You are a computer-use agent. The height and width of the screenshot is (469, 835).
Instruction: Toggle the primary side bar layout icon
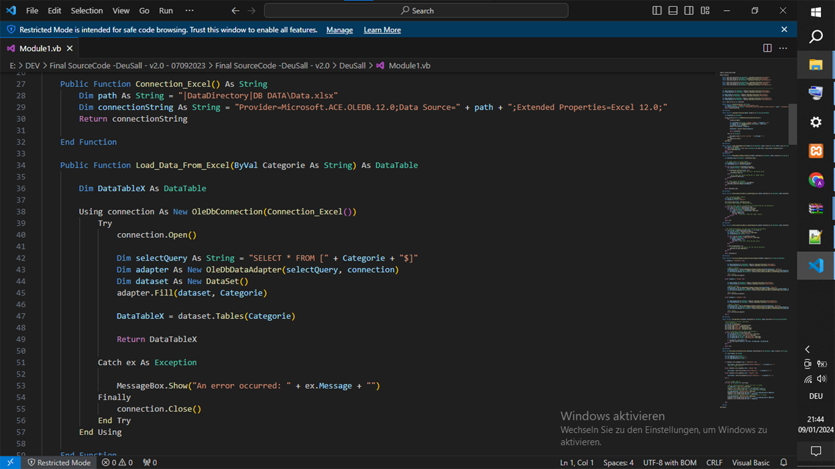click(657, 11)
